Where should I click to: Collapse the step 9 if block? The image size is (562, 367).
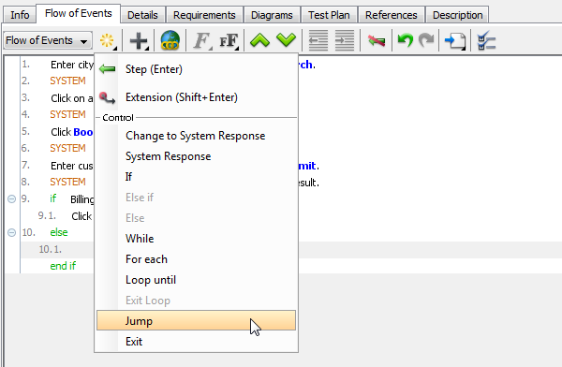pos(11,198)
